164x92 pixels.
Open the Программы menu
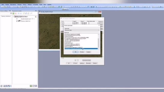coord(13,5)
